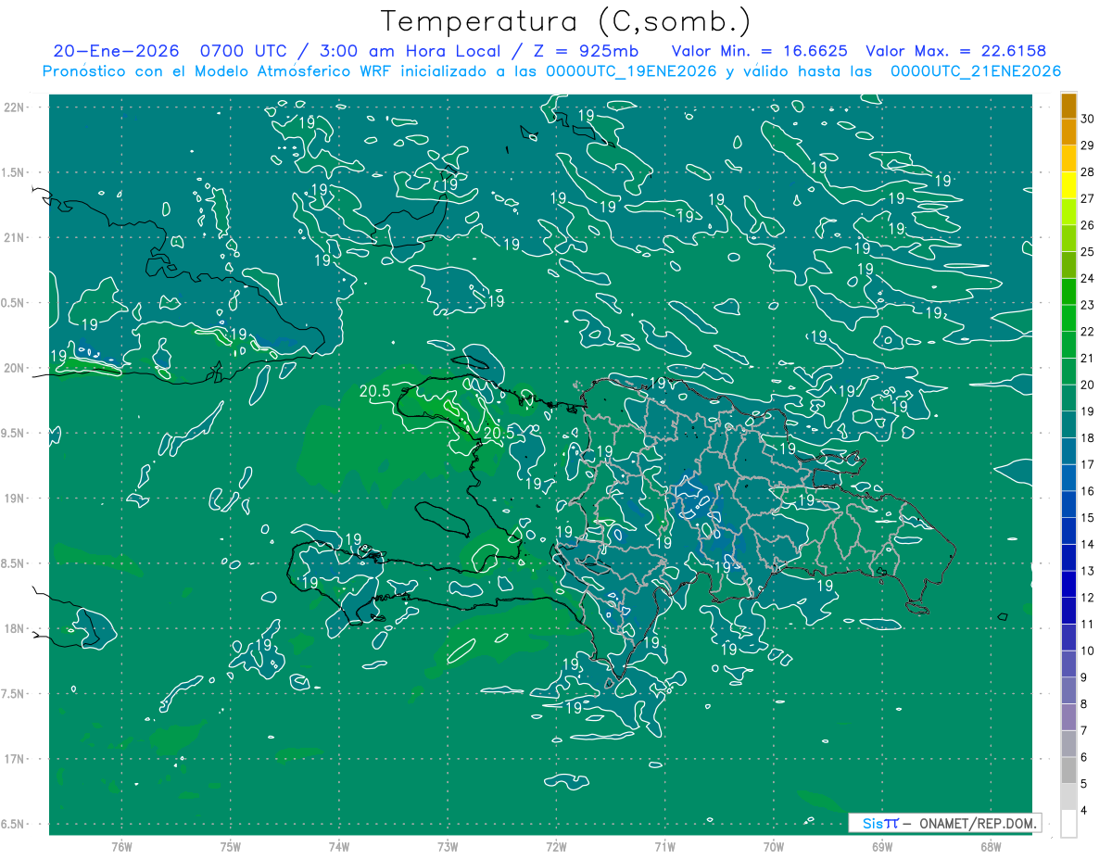The height and width of the screenshot is (859, 1112).
Task: Click the '25' value on the color scale
Action: click(1087, 251)
